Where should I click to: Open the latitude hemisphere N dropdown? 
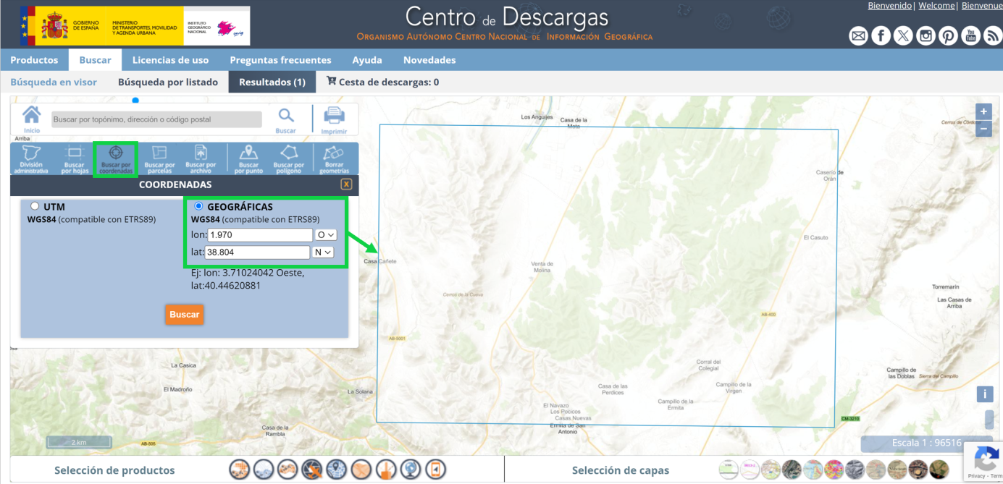(321, 251)
